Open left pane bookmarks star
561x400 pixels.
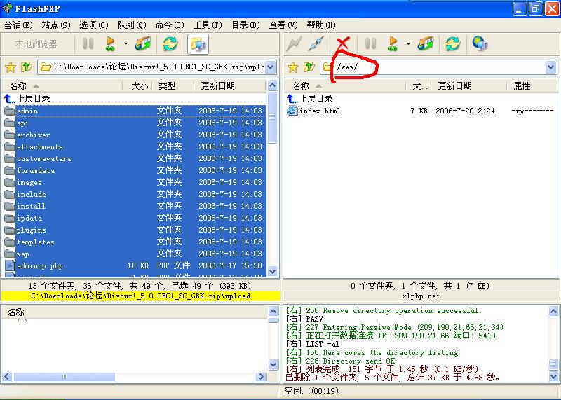point(11,67)
